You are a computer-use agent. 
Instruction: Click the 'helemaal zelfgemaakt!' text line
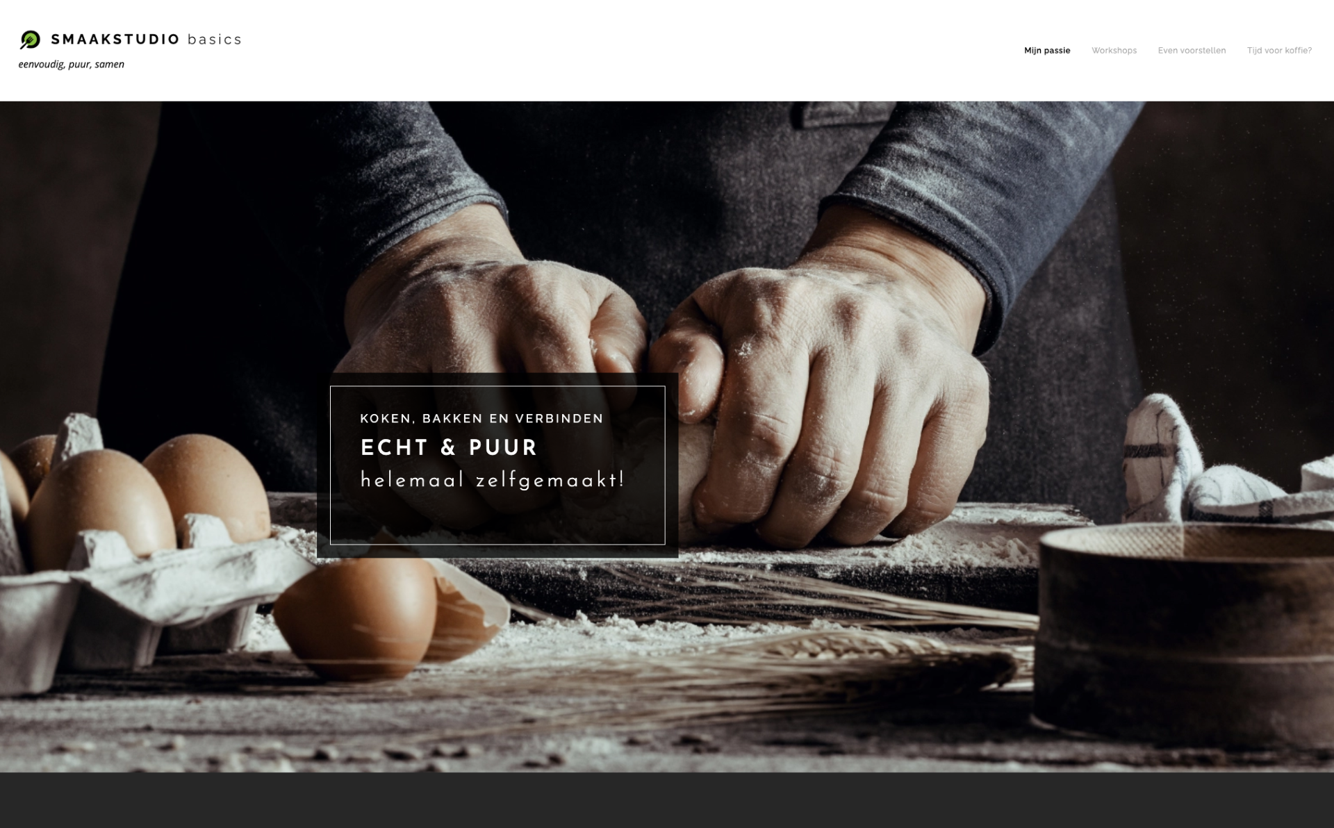(x=492, y=480)
